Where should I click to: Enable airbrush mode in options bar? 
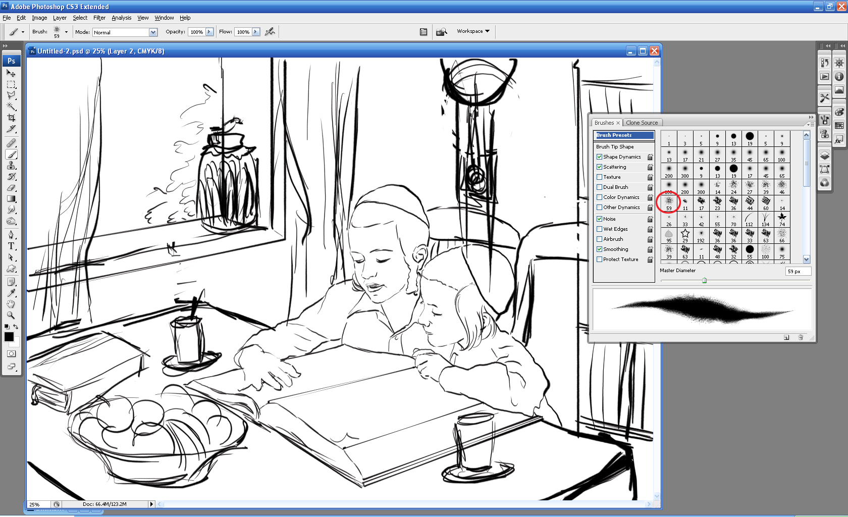(x=270, y=32)
